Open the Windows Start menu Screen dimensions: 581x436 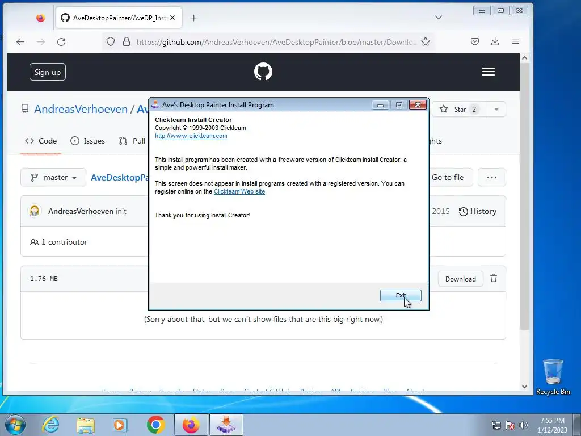15,425
